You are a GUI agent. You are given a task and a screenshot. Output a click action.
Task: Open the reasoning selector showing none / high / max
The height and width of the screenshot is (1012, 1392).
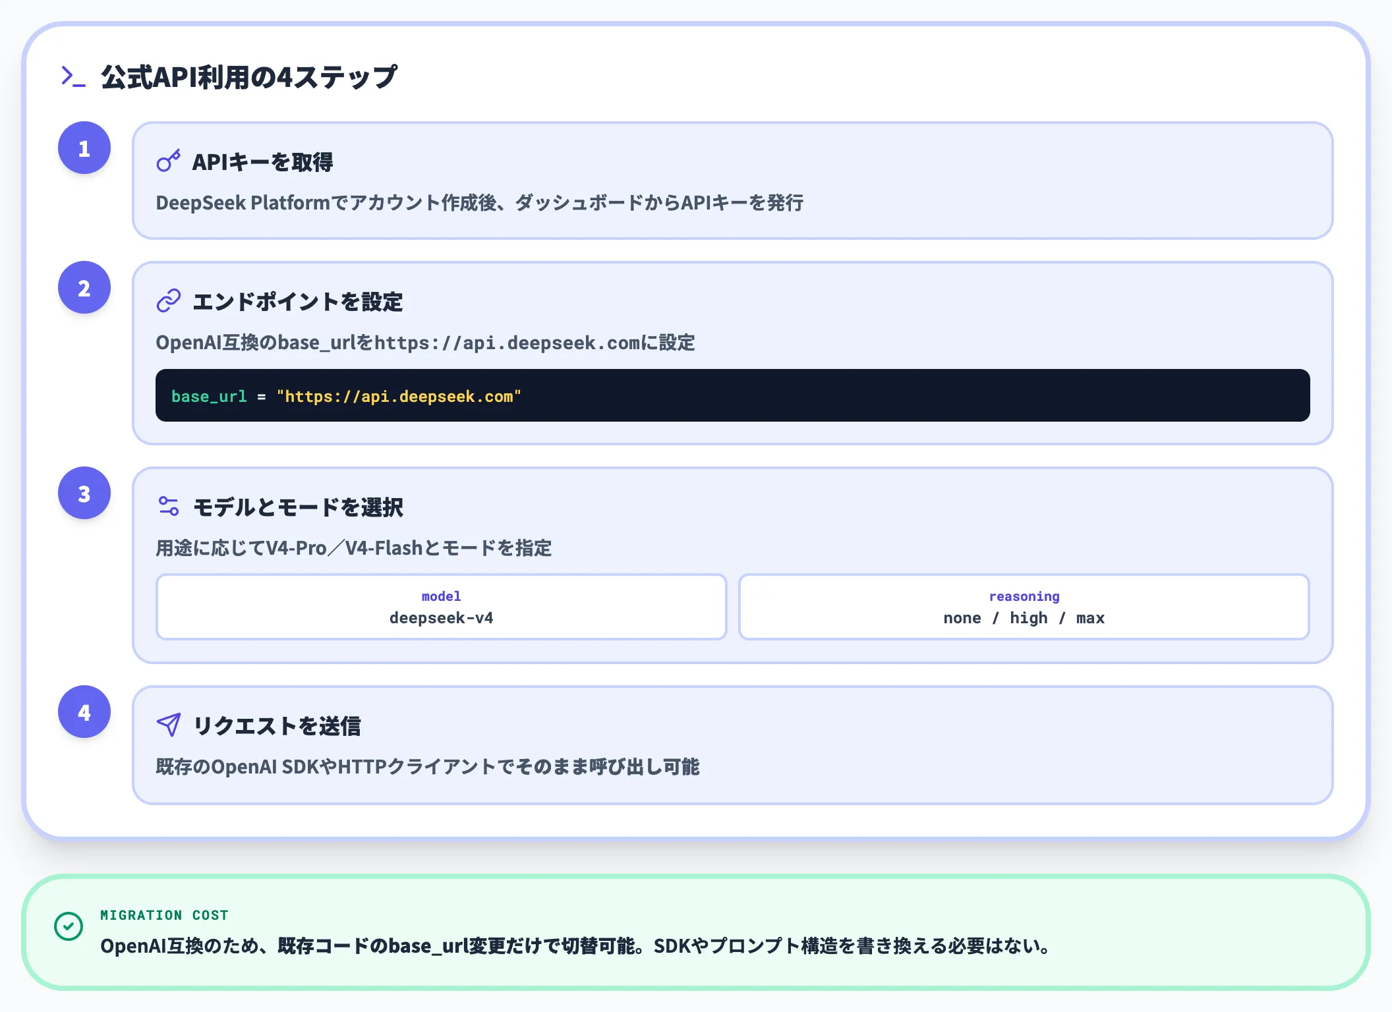coord(1024,607)
